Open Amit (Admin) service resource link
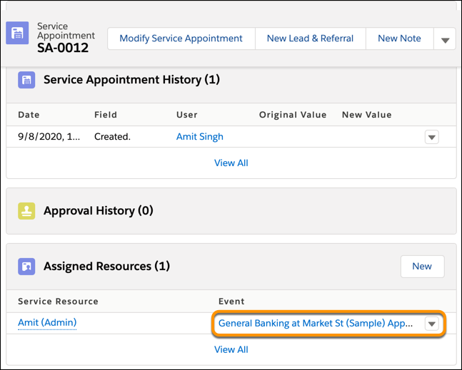This screenshot has height=370, width=462. point(47,323)
